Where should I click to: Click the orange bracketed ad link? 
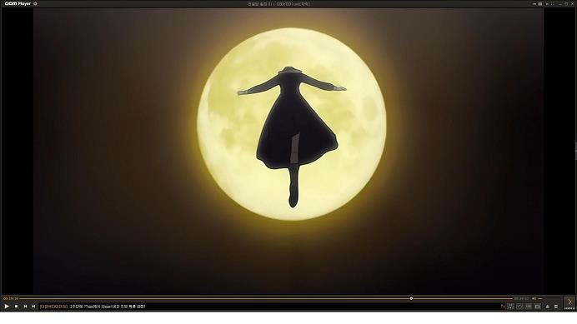point(53,307)
